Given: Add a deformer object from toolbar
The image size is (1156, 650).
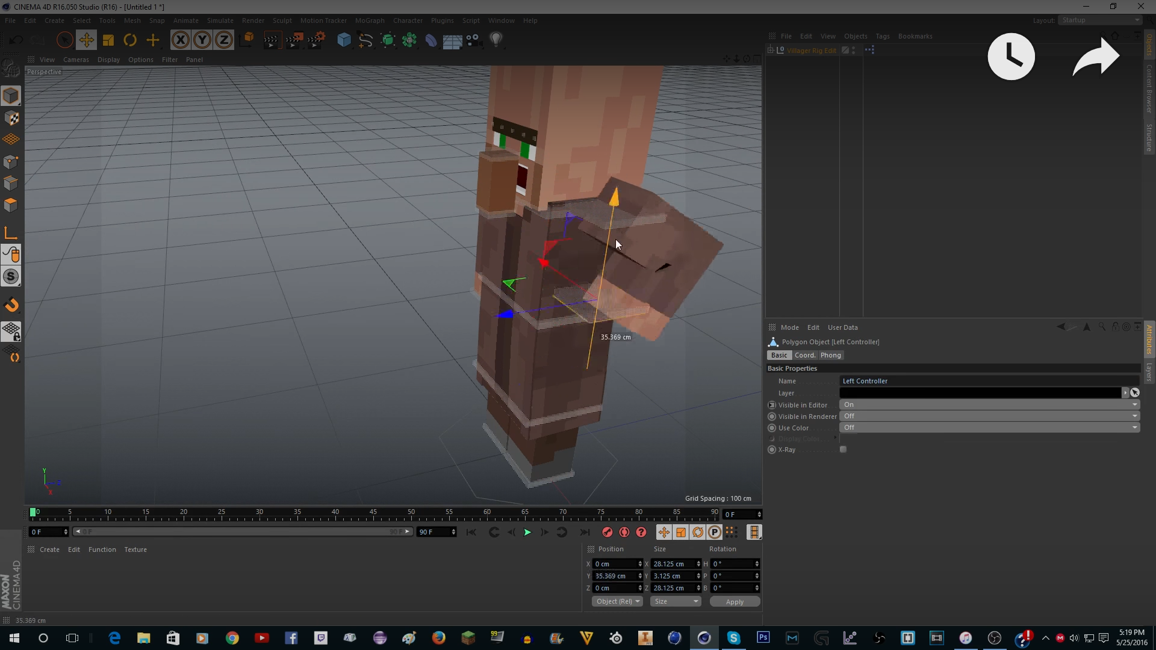Looking at the screenshot, I should tap(431, 40).
